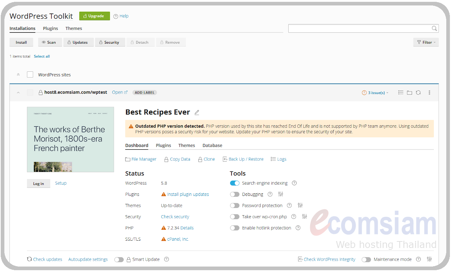Image resolution: width=451 pixels, height=272 pixels.
Task: Switch to top Themes tab
Action: (74, 28)
